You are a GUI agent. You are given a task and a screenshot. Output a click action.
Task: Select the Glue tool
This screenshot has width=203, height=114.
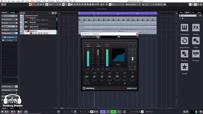point(82,4)
